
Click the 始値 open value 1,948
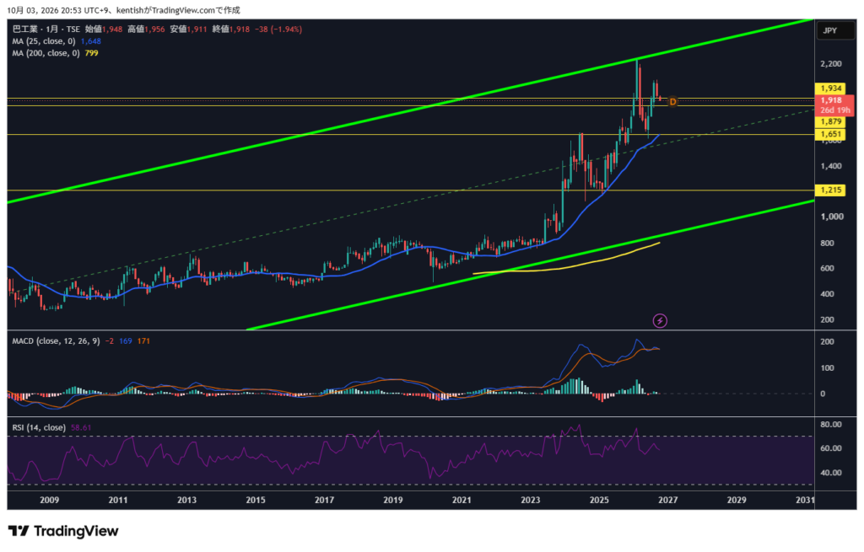[x=112, y=29]
